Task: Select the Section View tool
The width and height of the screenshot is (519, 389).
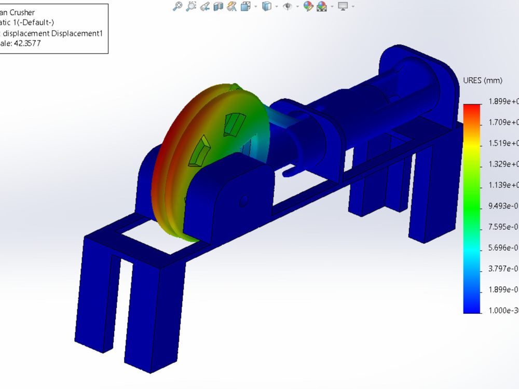Action: point(218,7)
